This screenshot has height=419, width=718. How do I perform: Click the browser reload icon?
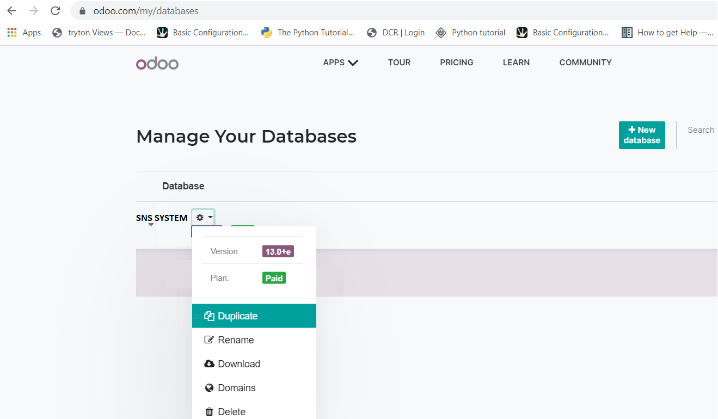[x=55, y=11]
